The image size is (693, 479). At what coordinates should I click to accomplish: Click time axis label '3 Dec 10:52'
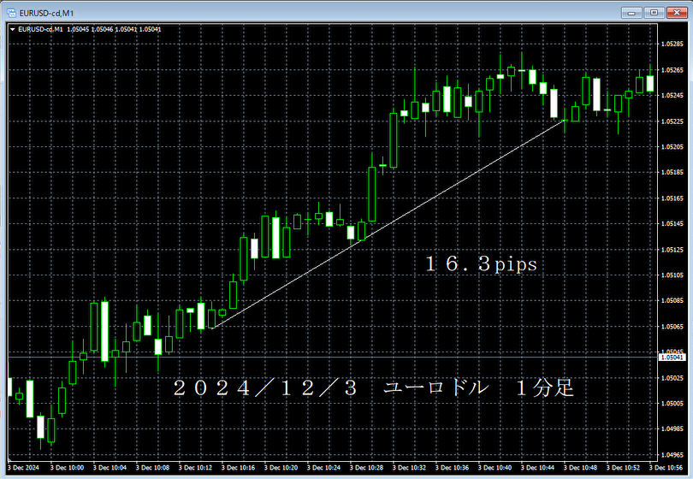tap(623, 468)
